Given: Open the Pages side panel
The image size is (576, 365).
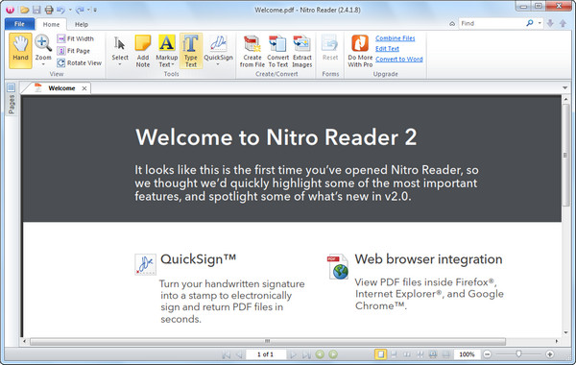Looking at the screenshot, I should click(x=11, y=99).
